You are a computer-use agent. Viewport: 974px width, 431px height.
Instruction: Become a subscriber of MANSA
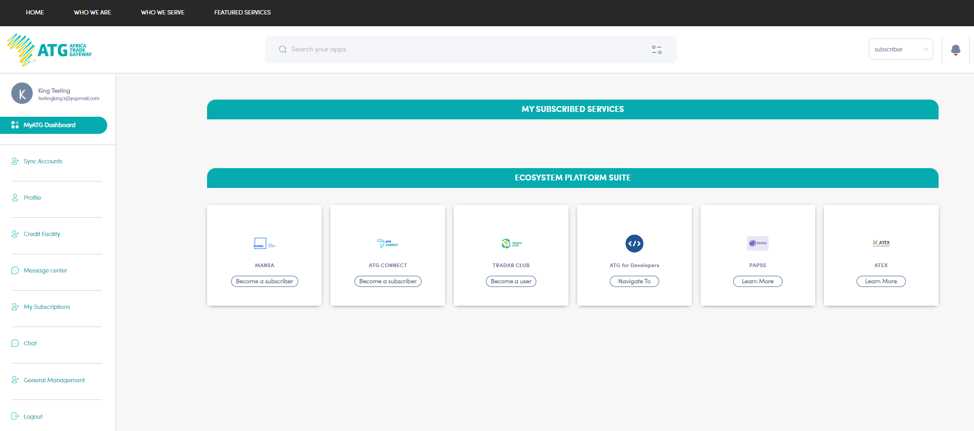[x=264, y=281]
